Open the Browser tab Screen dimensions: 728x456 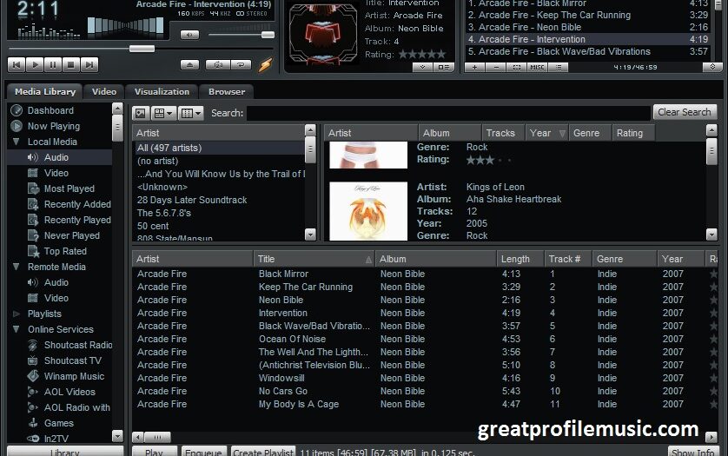(227, 91)
